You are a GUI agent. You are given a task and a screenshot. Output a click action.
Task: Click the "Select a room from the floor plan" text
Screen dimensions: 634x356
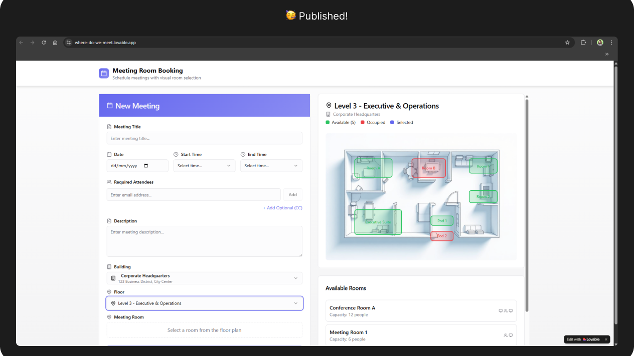coord(204,330)
